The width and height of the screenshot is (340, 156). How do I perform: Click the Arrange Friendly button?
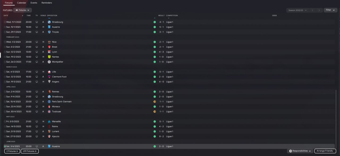point(325,151)
